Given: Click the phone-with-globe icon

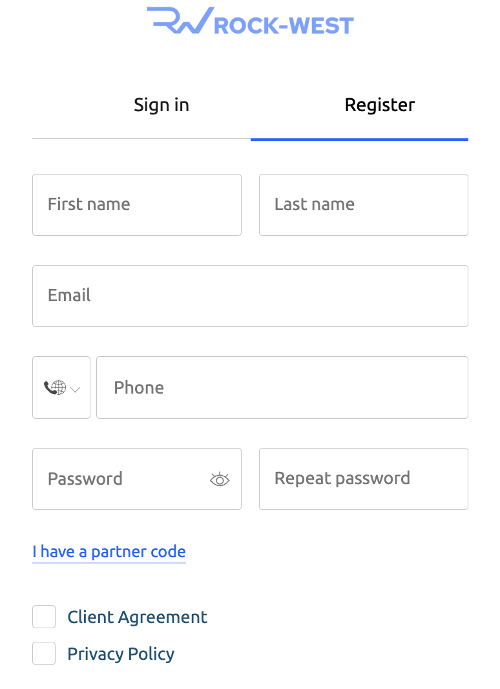Looking at the screenshot, I should (x=55, y=388).
